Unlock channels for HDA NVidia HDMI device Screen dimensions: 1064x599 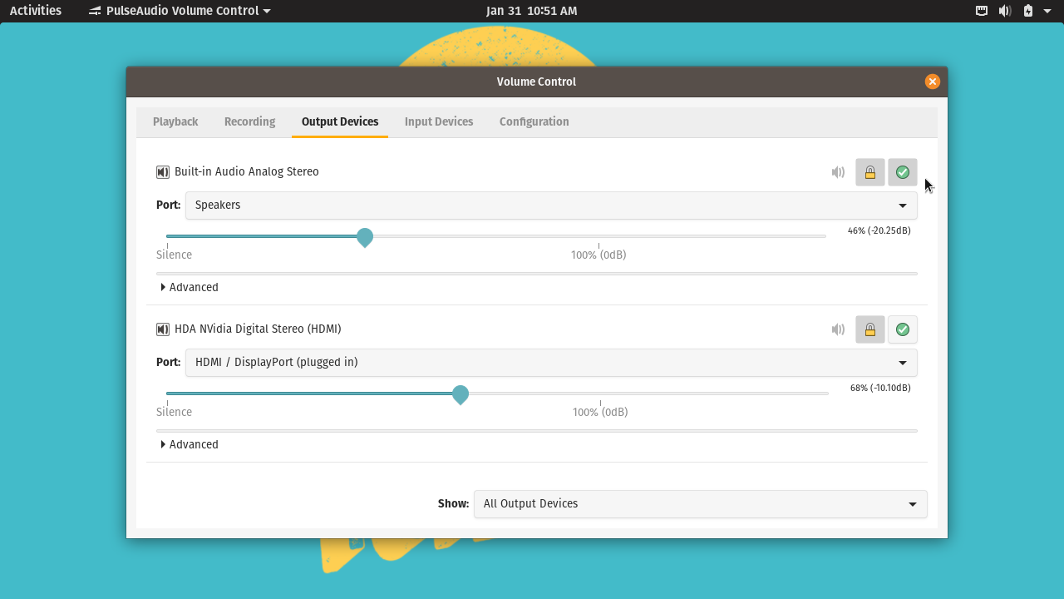[x=869, y=329]
